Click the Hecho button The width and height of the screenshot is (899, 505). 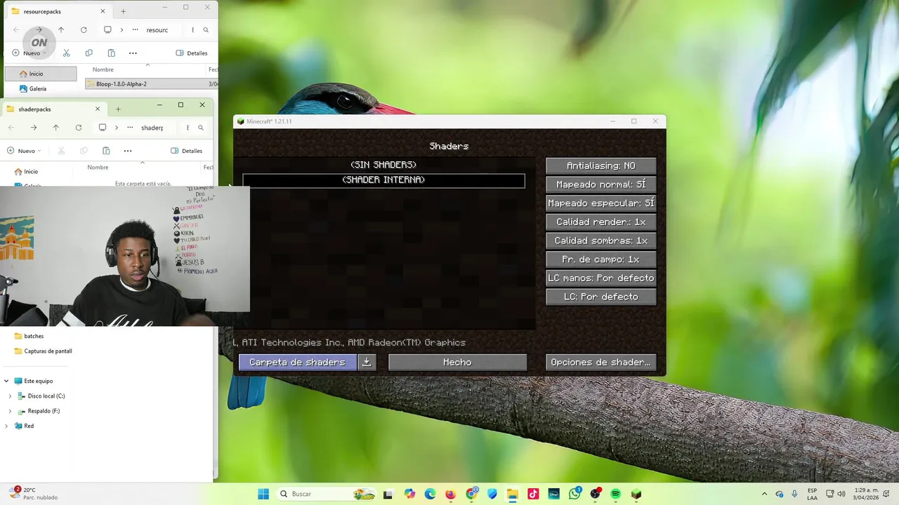[457, 362]
